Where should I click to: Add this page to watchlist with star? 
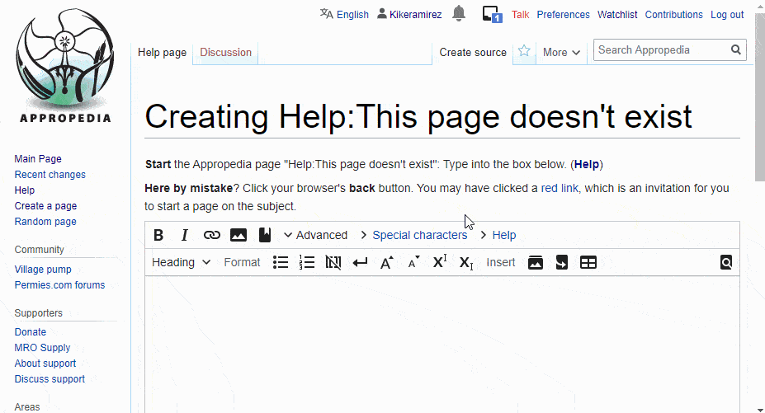point(524,51)
